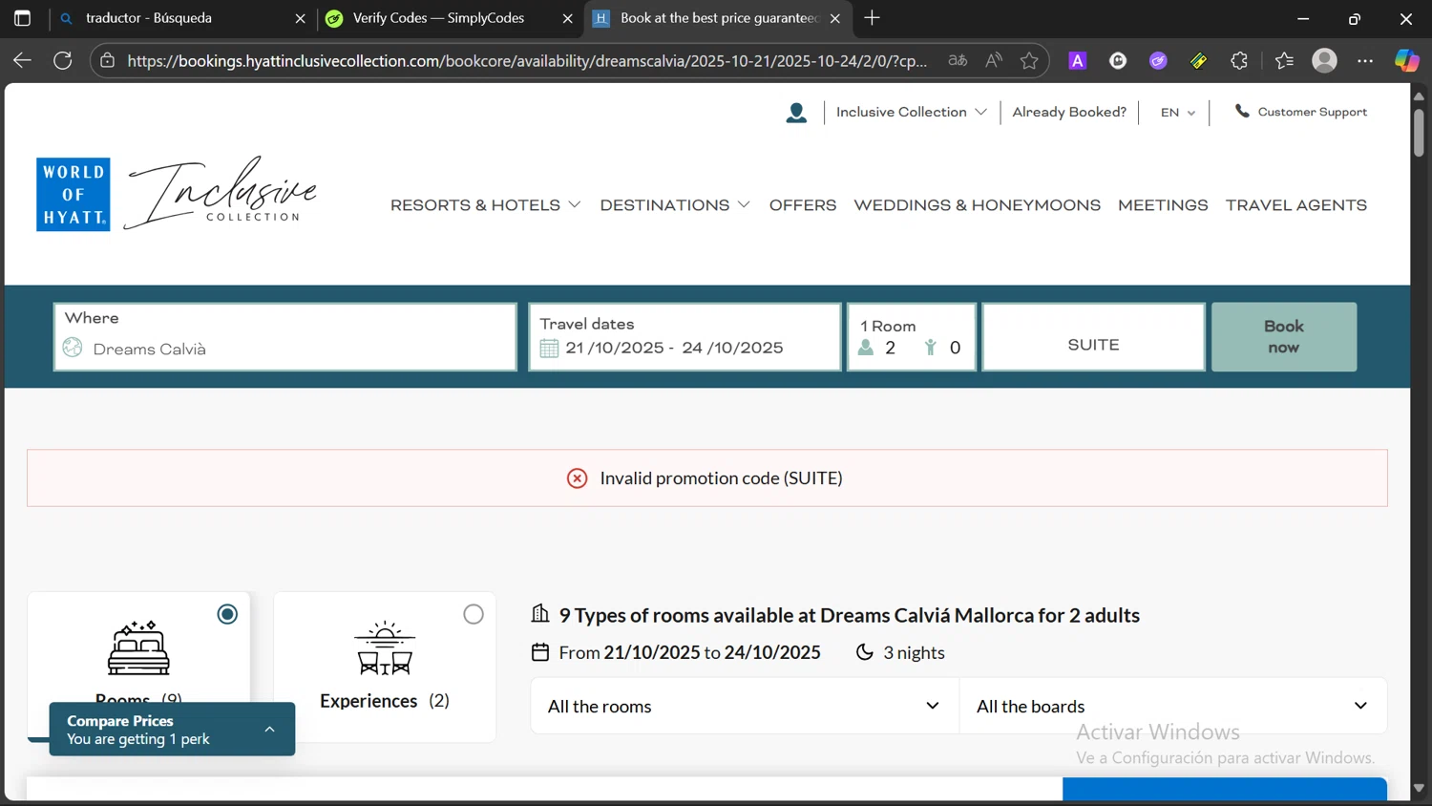The height and width of the screenshot is (806, 1432).
Task: Expand the Inclusive Collection dropdown
Action: pos(911,112)
